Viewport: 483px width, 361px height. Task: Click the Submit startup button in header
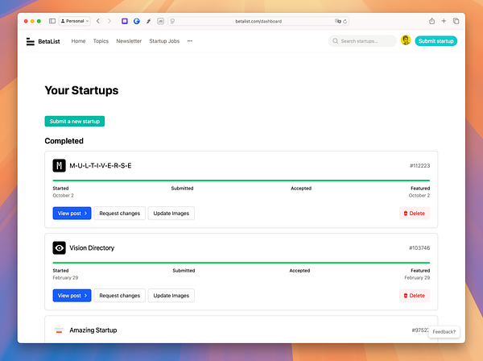(436, 41)
